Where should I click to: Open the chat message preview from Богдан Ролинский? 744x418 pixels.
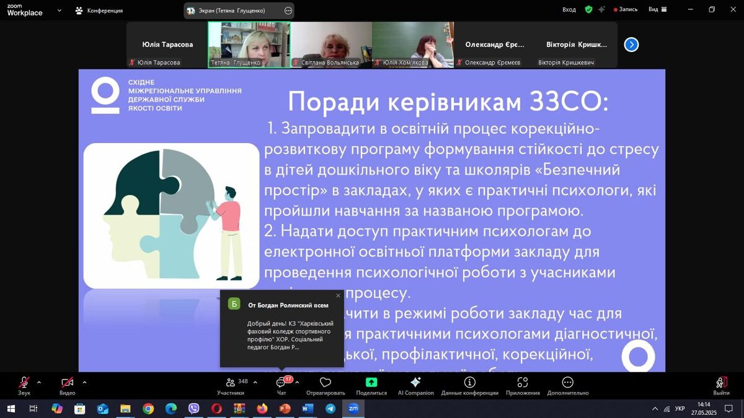[x=291, y=335]
